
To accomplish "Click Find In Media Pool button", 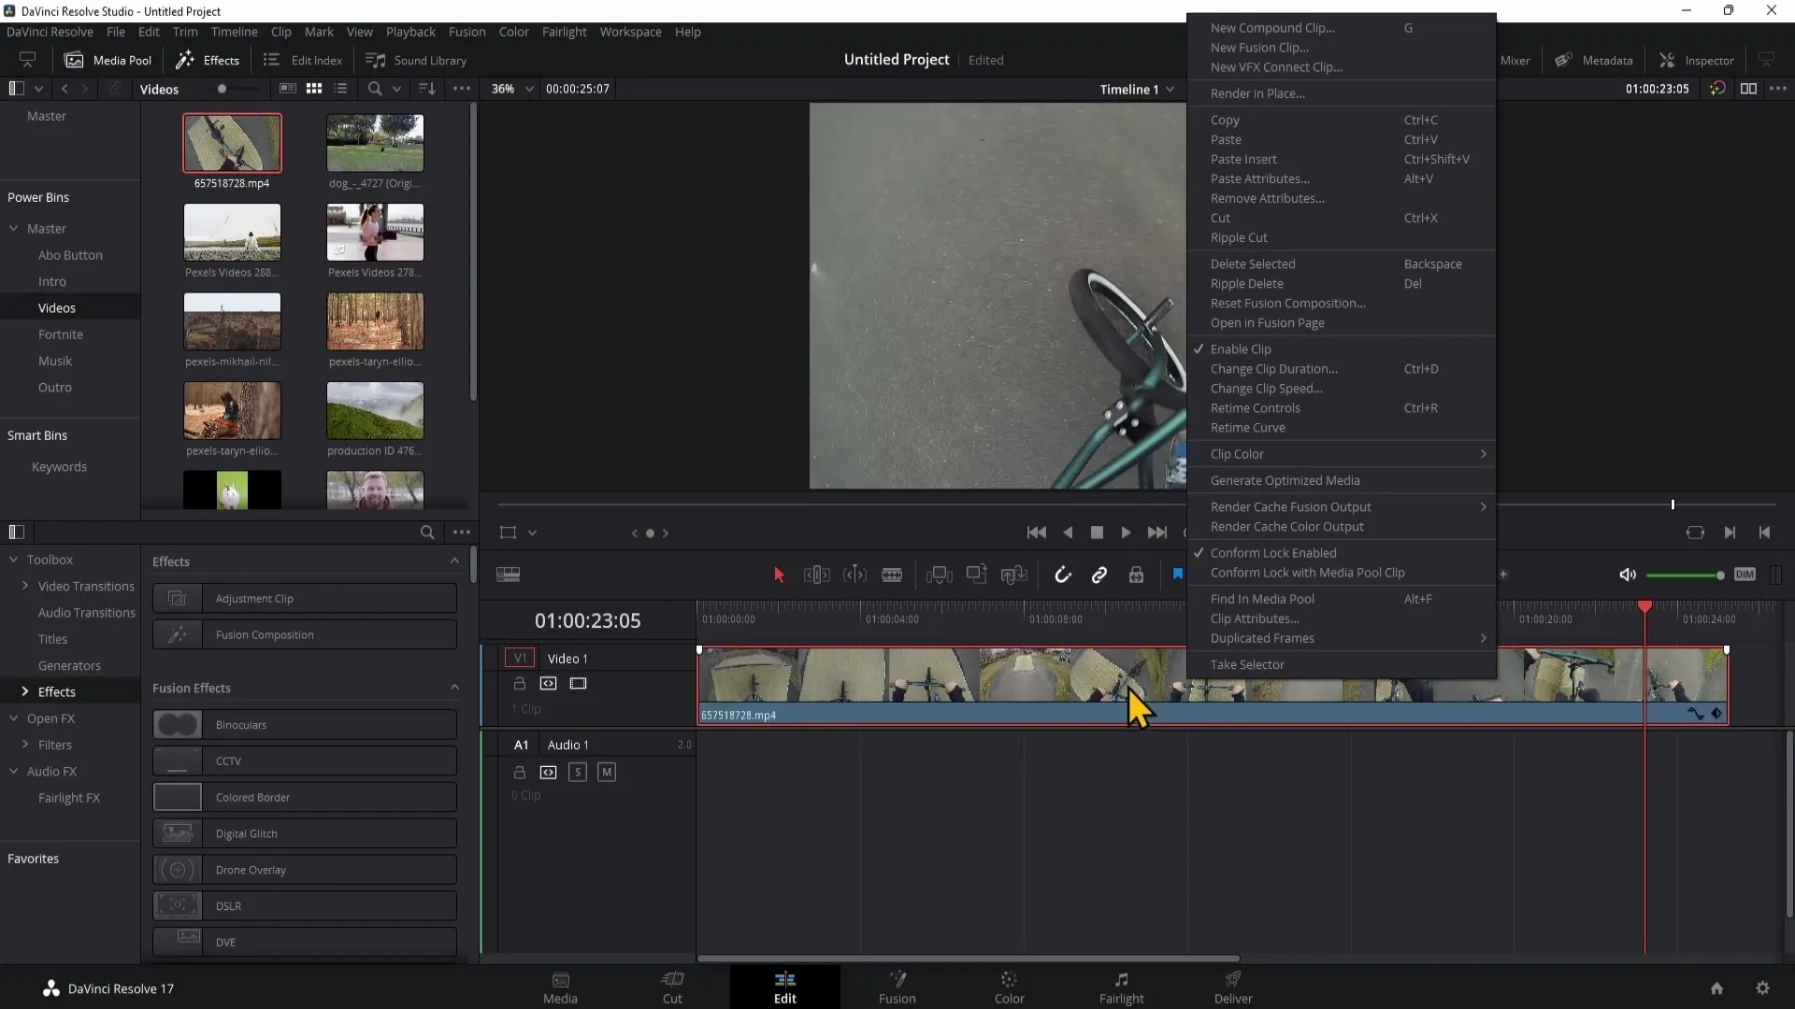I will (1262, 599).
